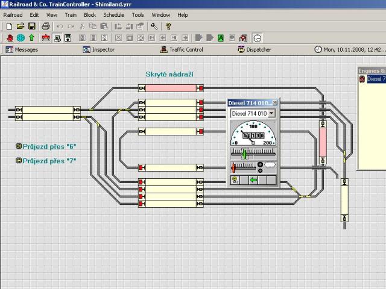Open the Block menu
This screenshot has height=289, width=386.
(x=90, y=15)
